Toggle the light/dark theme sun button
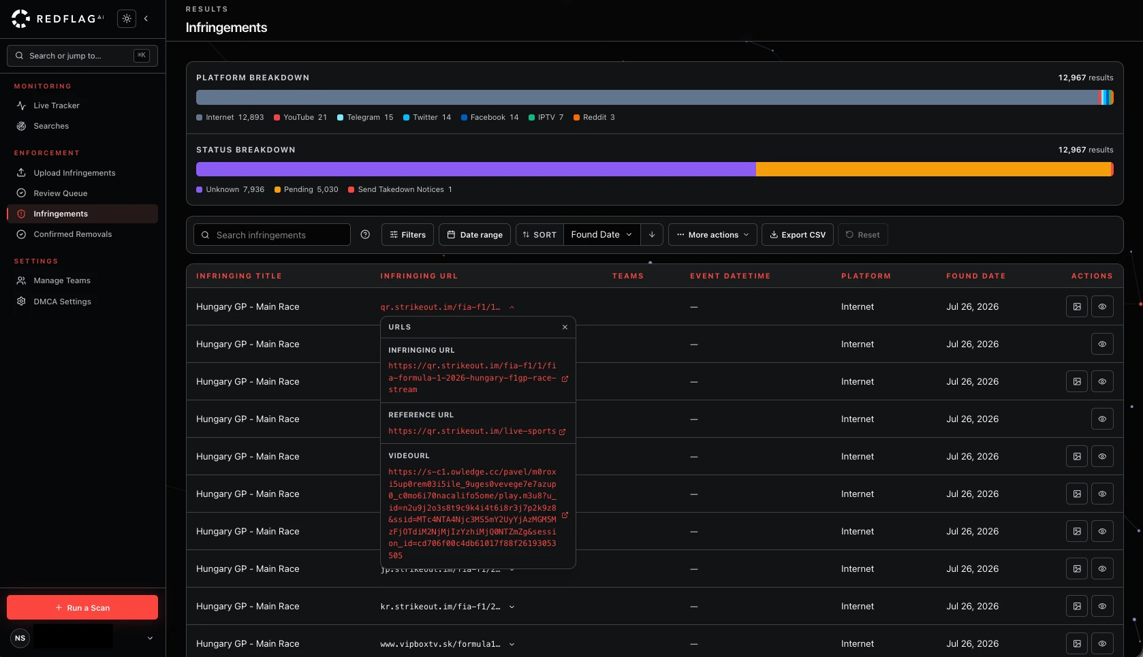This screenshot has height=657, width=1143. tap(127, 19)
